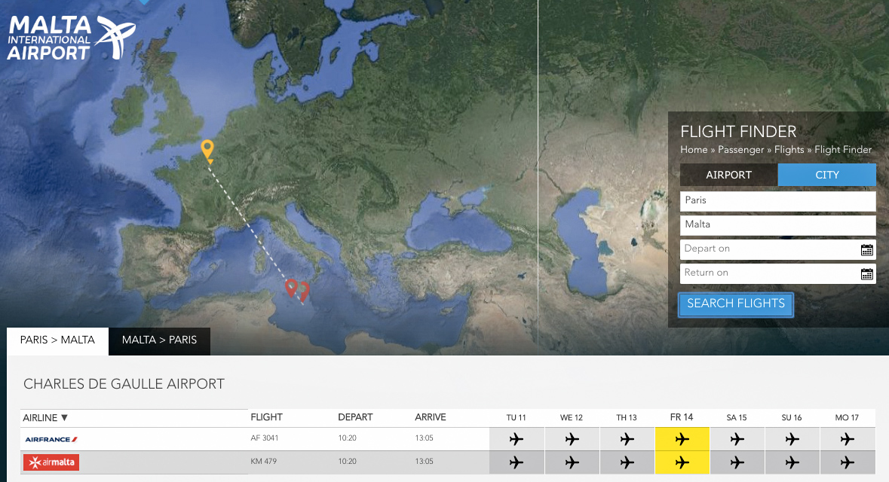Click the Malta destination input field

coord(778,225)
